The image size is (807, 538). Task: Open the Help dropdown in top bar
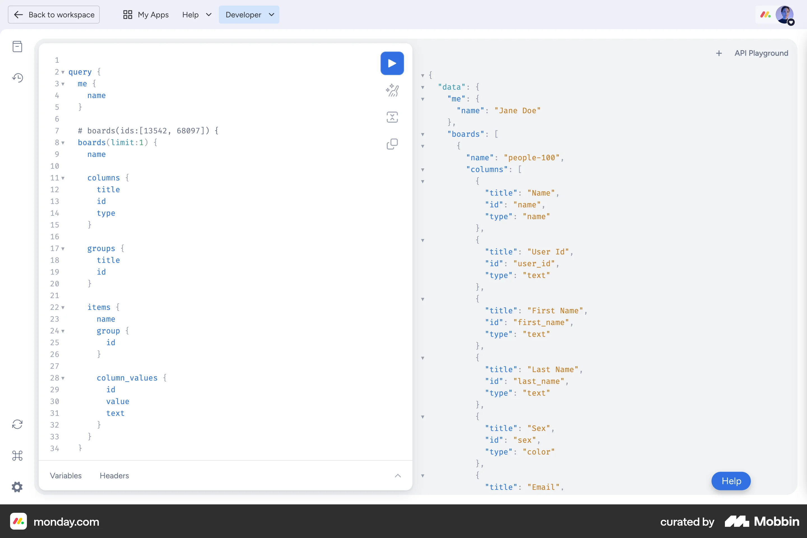197,15
